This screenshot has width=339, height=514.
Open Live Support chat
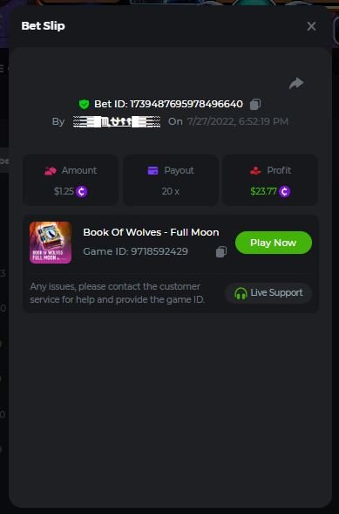pyautogui.click(x=268, y=292)
